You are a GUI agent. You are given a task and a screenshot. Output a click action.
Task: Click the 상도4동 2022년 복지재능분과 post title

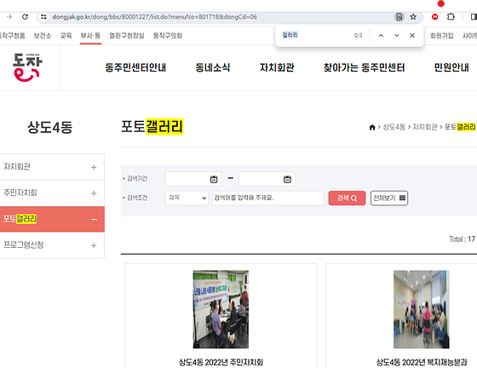tap(422, 362)
